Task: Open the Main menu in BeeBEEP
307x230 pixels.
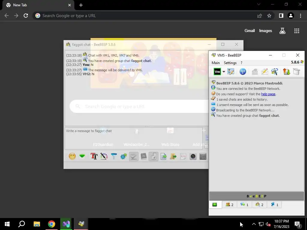Action: (216, 63)
